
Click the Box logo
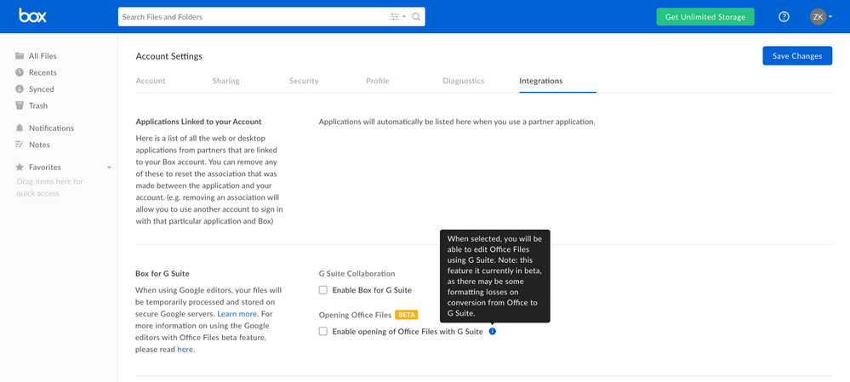(32, 15)
